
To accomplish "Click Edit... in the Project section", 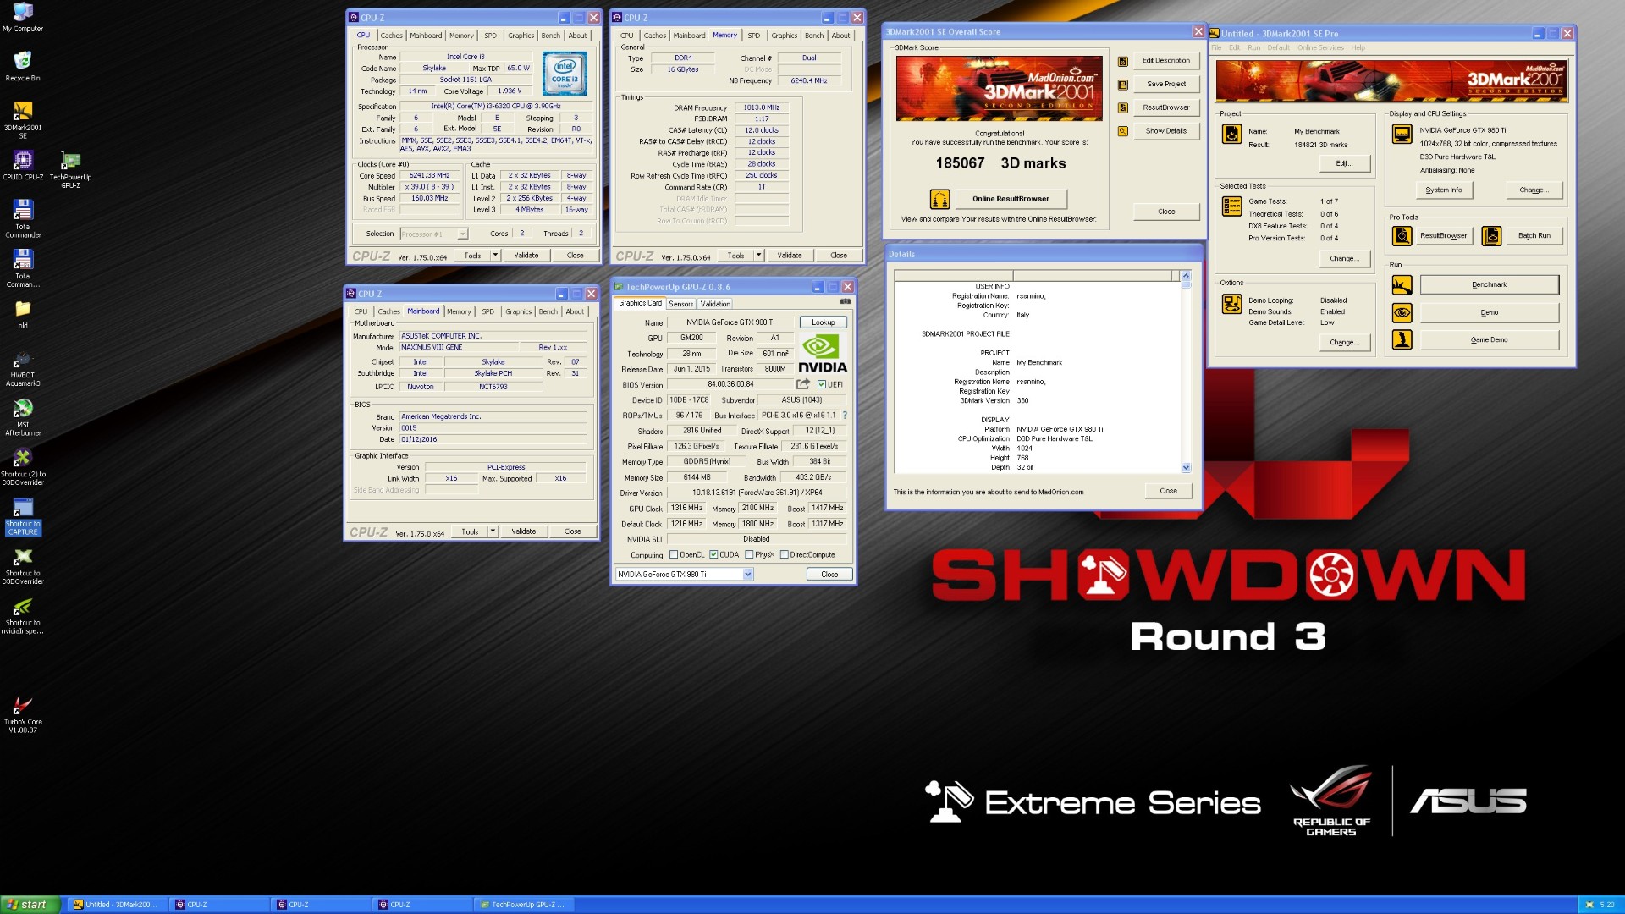I will 1343,163.
